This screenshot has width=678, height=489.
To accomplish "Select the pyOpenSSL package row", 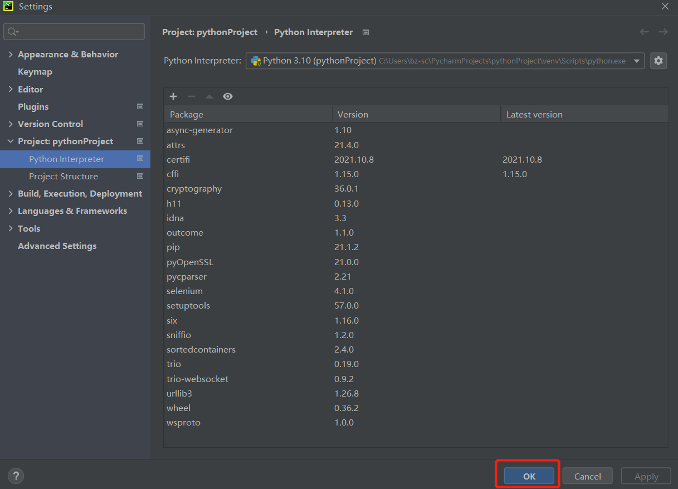I will [x=416, y=262].
